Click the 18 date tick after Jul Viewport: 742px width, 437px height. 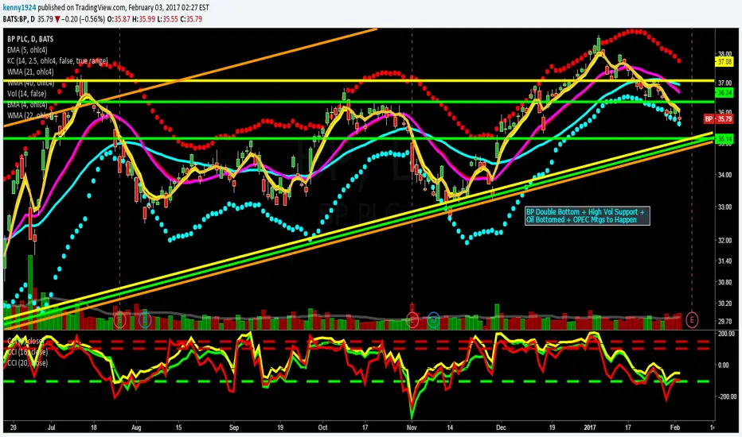point(94,427)
